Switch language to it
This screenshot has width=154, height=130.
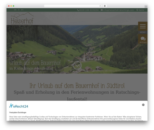[19, 10]
